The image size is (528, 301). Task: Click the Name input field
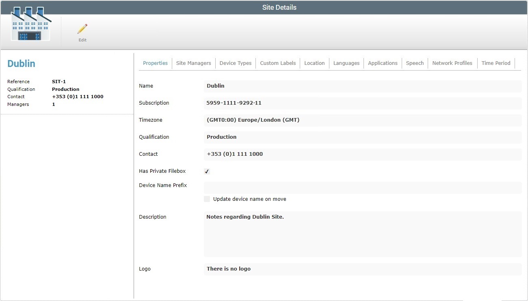[x=363, y=86]
